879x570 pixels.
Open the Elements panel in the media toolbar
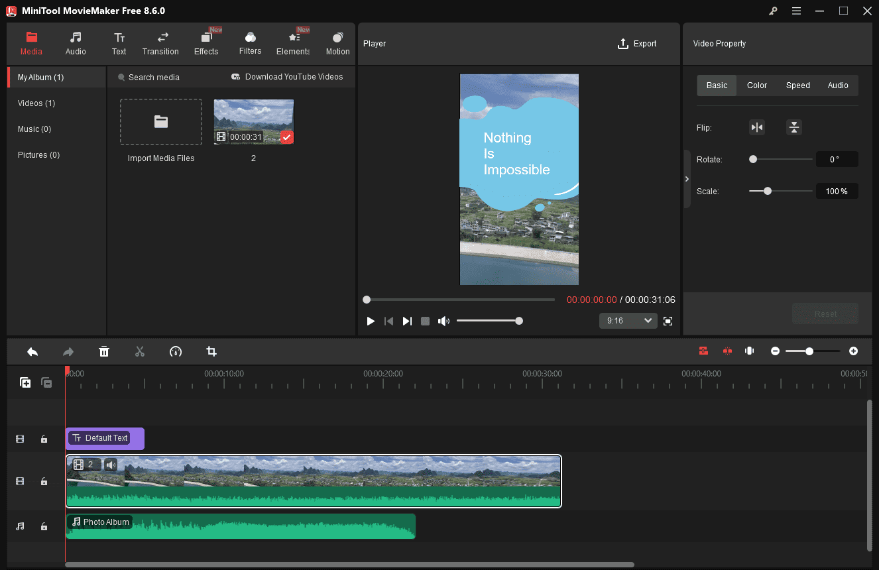pyautogui.click(x=292, y=43)
